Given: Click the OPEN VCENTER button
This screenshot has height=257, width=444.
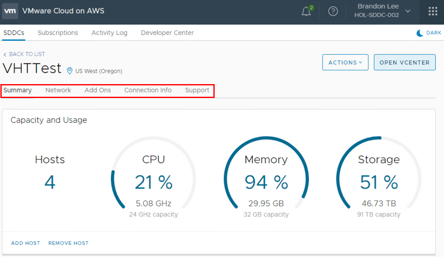Looking at the screenshot, I should coord(405,62).
